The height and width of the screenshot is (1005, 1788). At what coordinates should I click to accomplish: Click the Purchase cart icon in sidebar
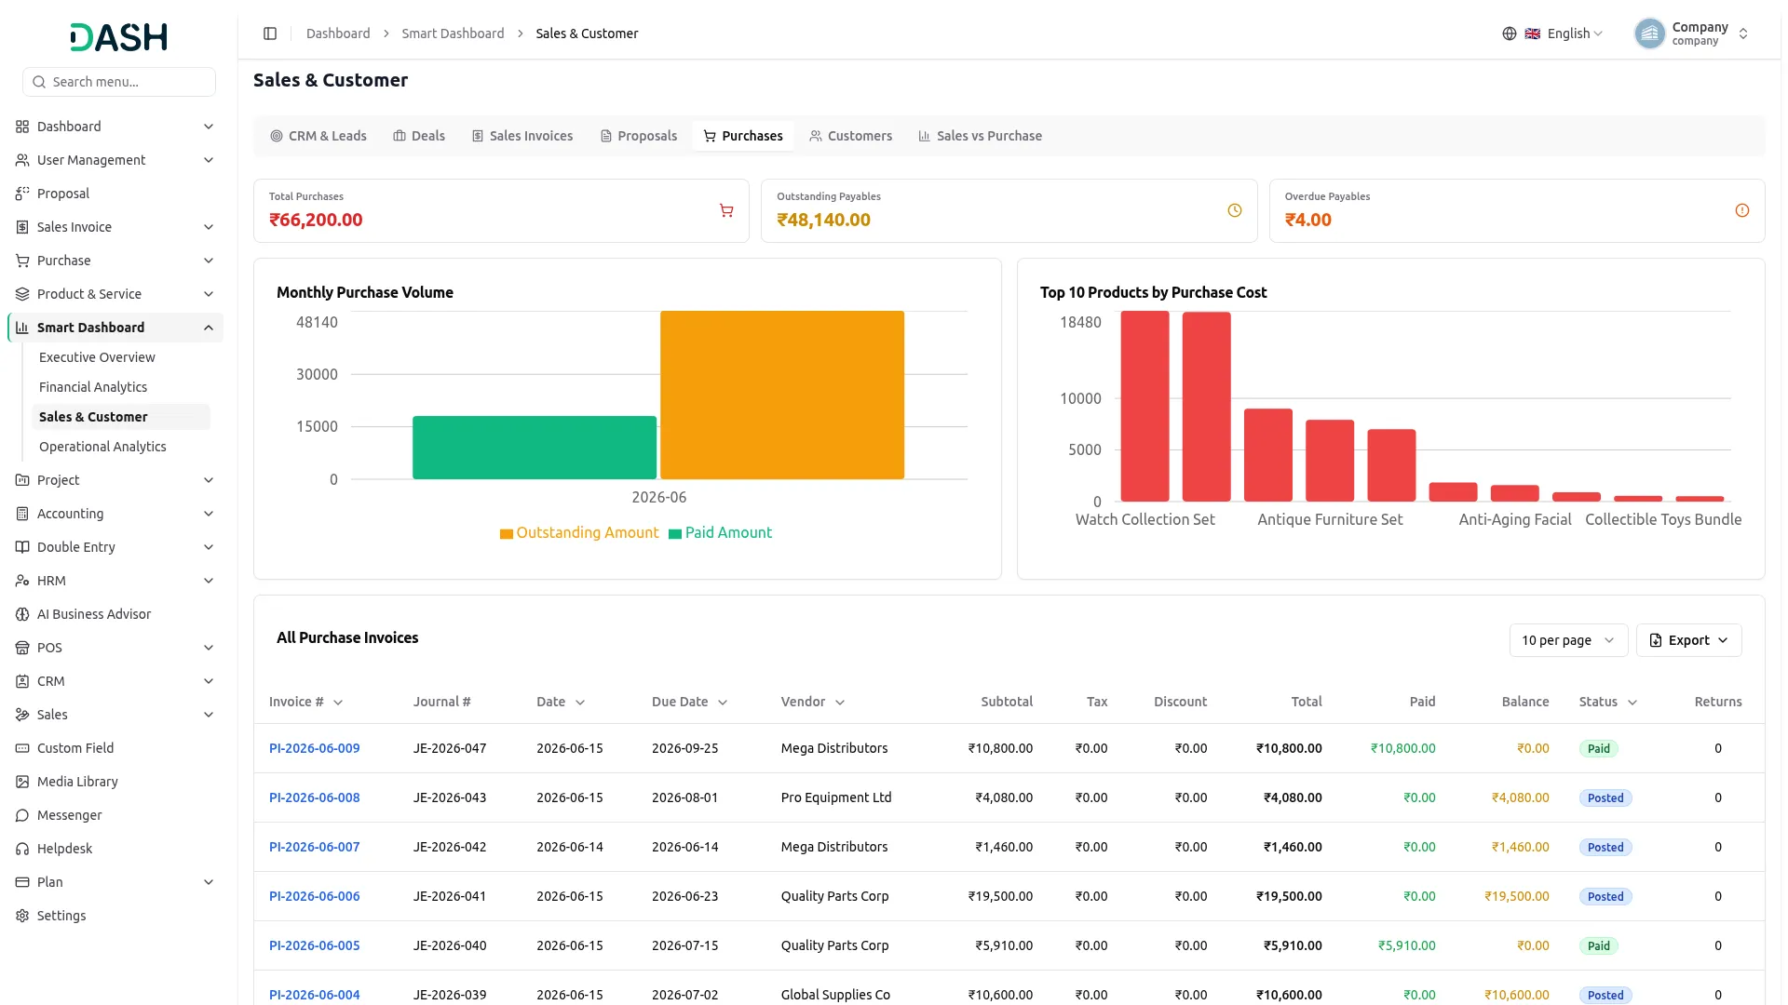[x=22, y=261]
